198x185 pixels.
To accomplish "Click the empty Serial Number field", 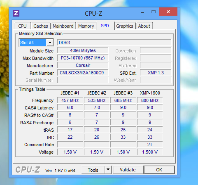I will (x=83, y=80).
